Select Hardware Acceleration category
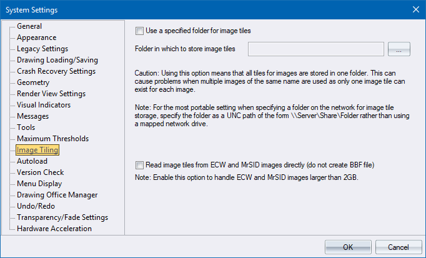This screenshot has width=426, height=258. [54, 229]
